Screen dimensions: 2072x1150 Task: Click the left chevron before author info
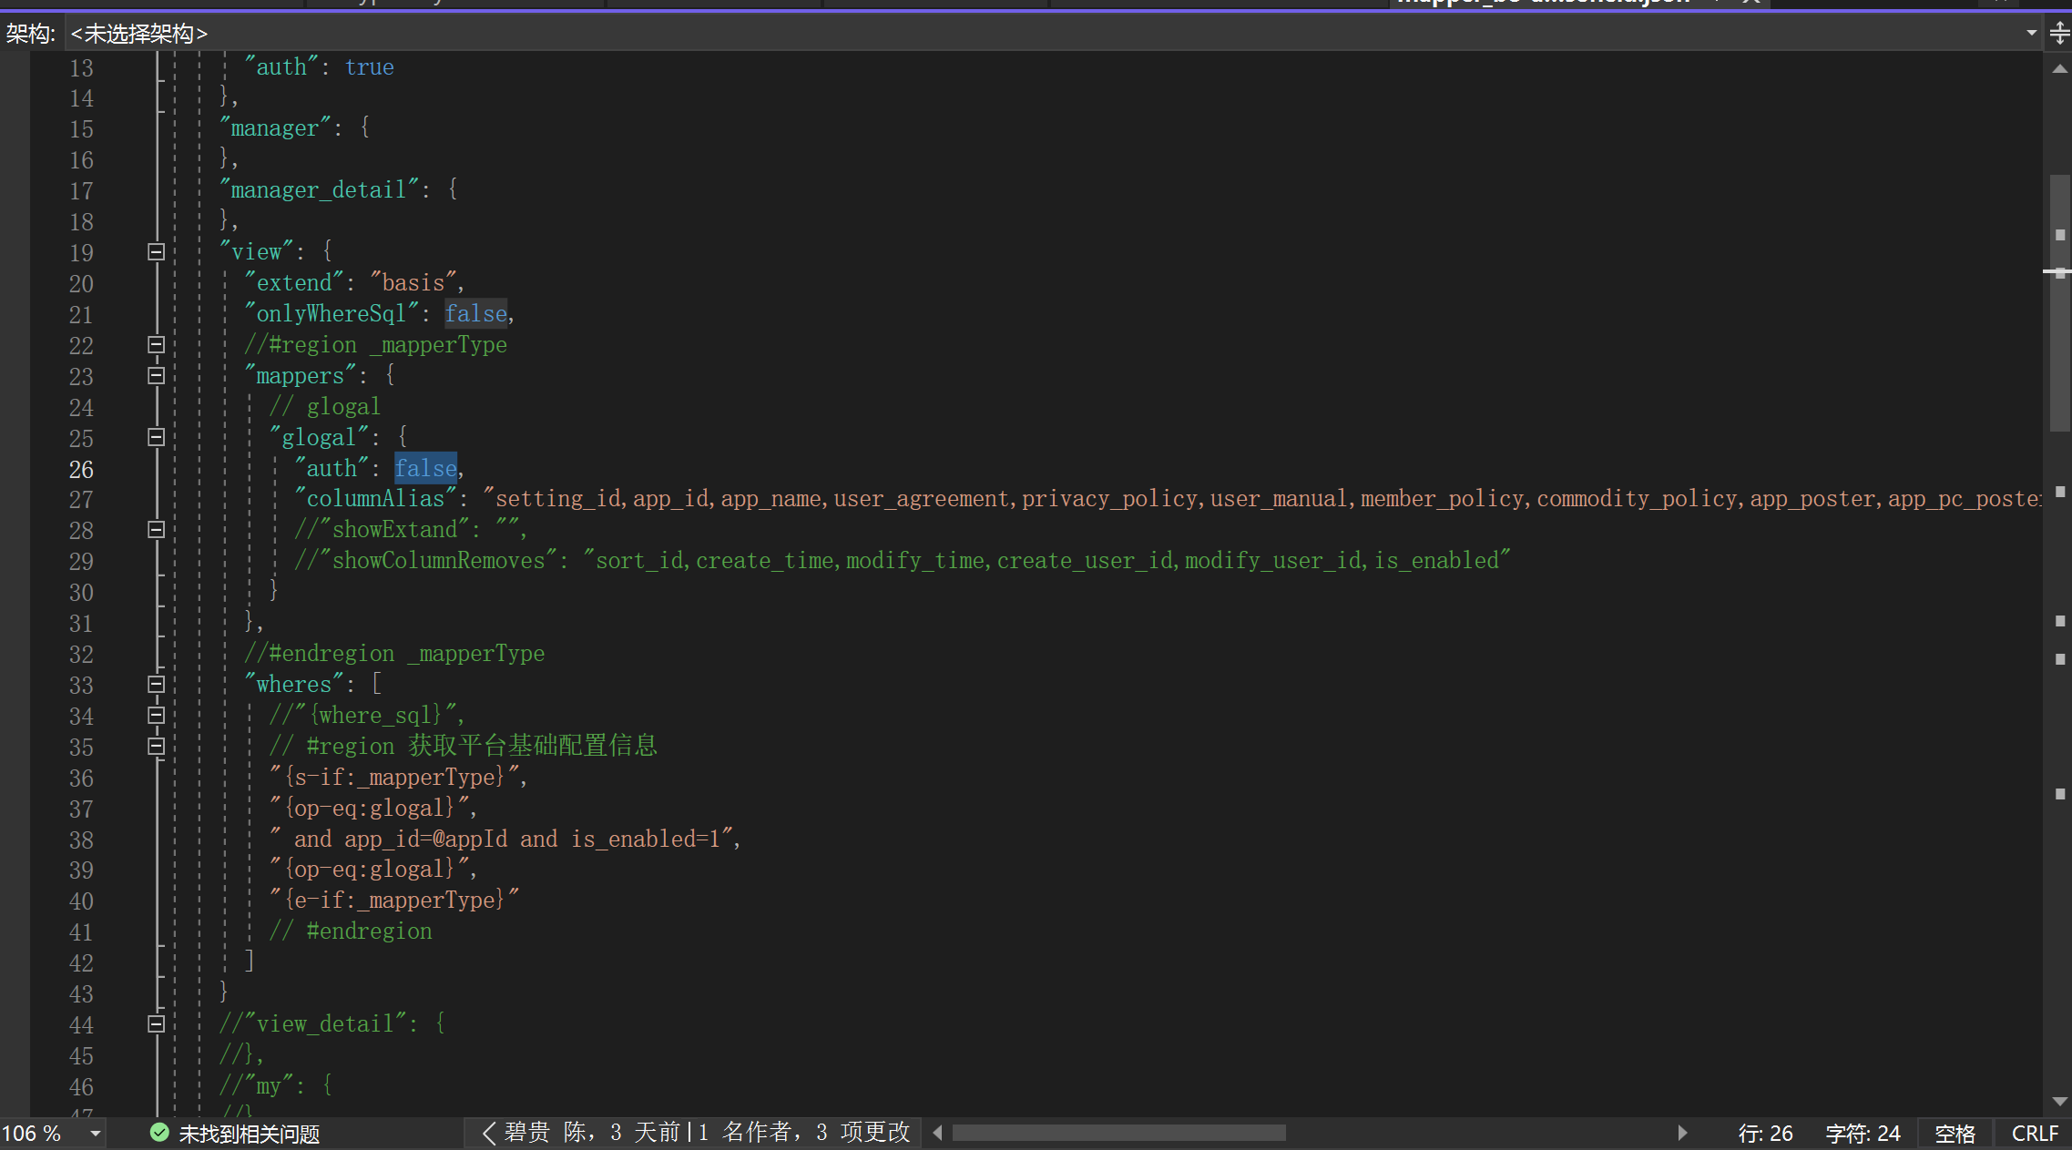pos(488,1134)
